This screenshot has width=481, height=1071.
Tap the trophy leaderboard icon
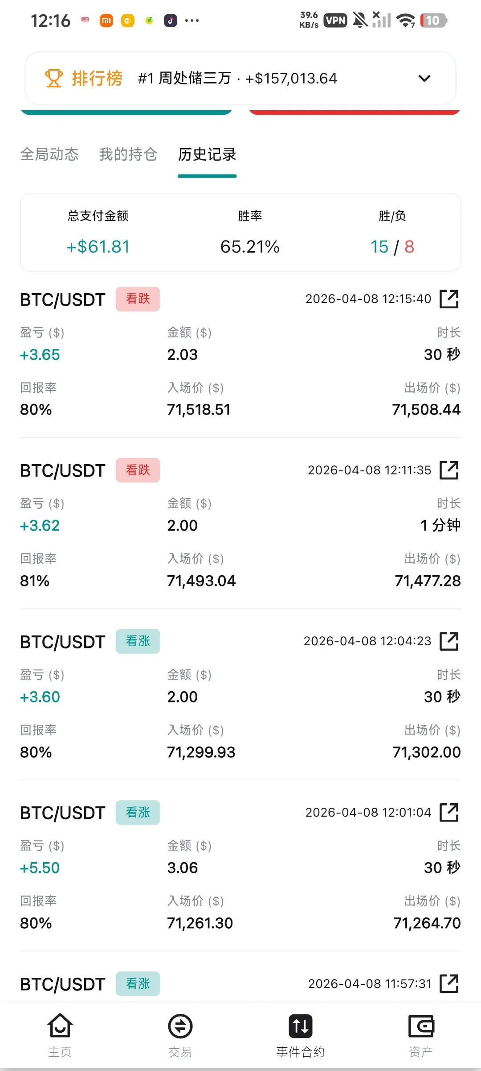point(54,79)
